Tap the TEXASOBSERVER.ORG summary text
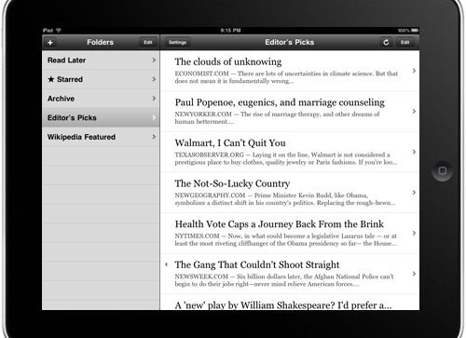 coord(286,158)
